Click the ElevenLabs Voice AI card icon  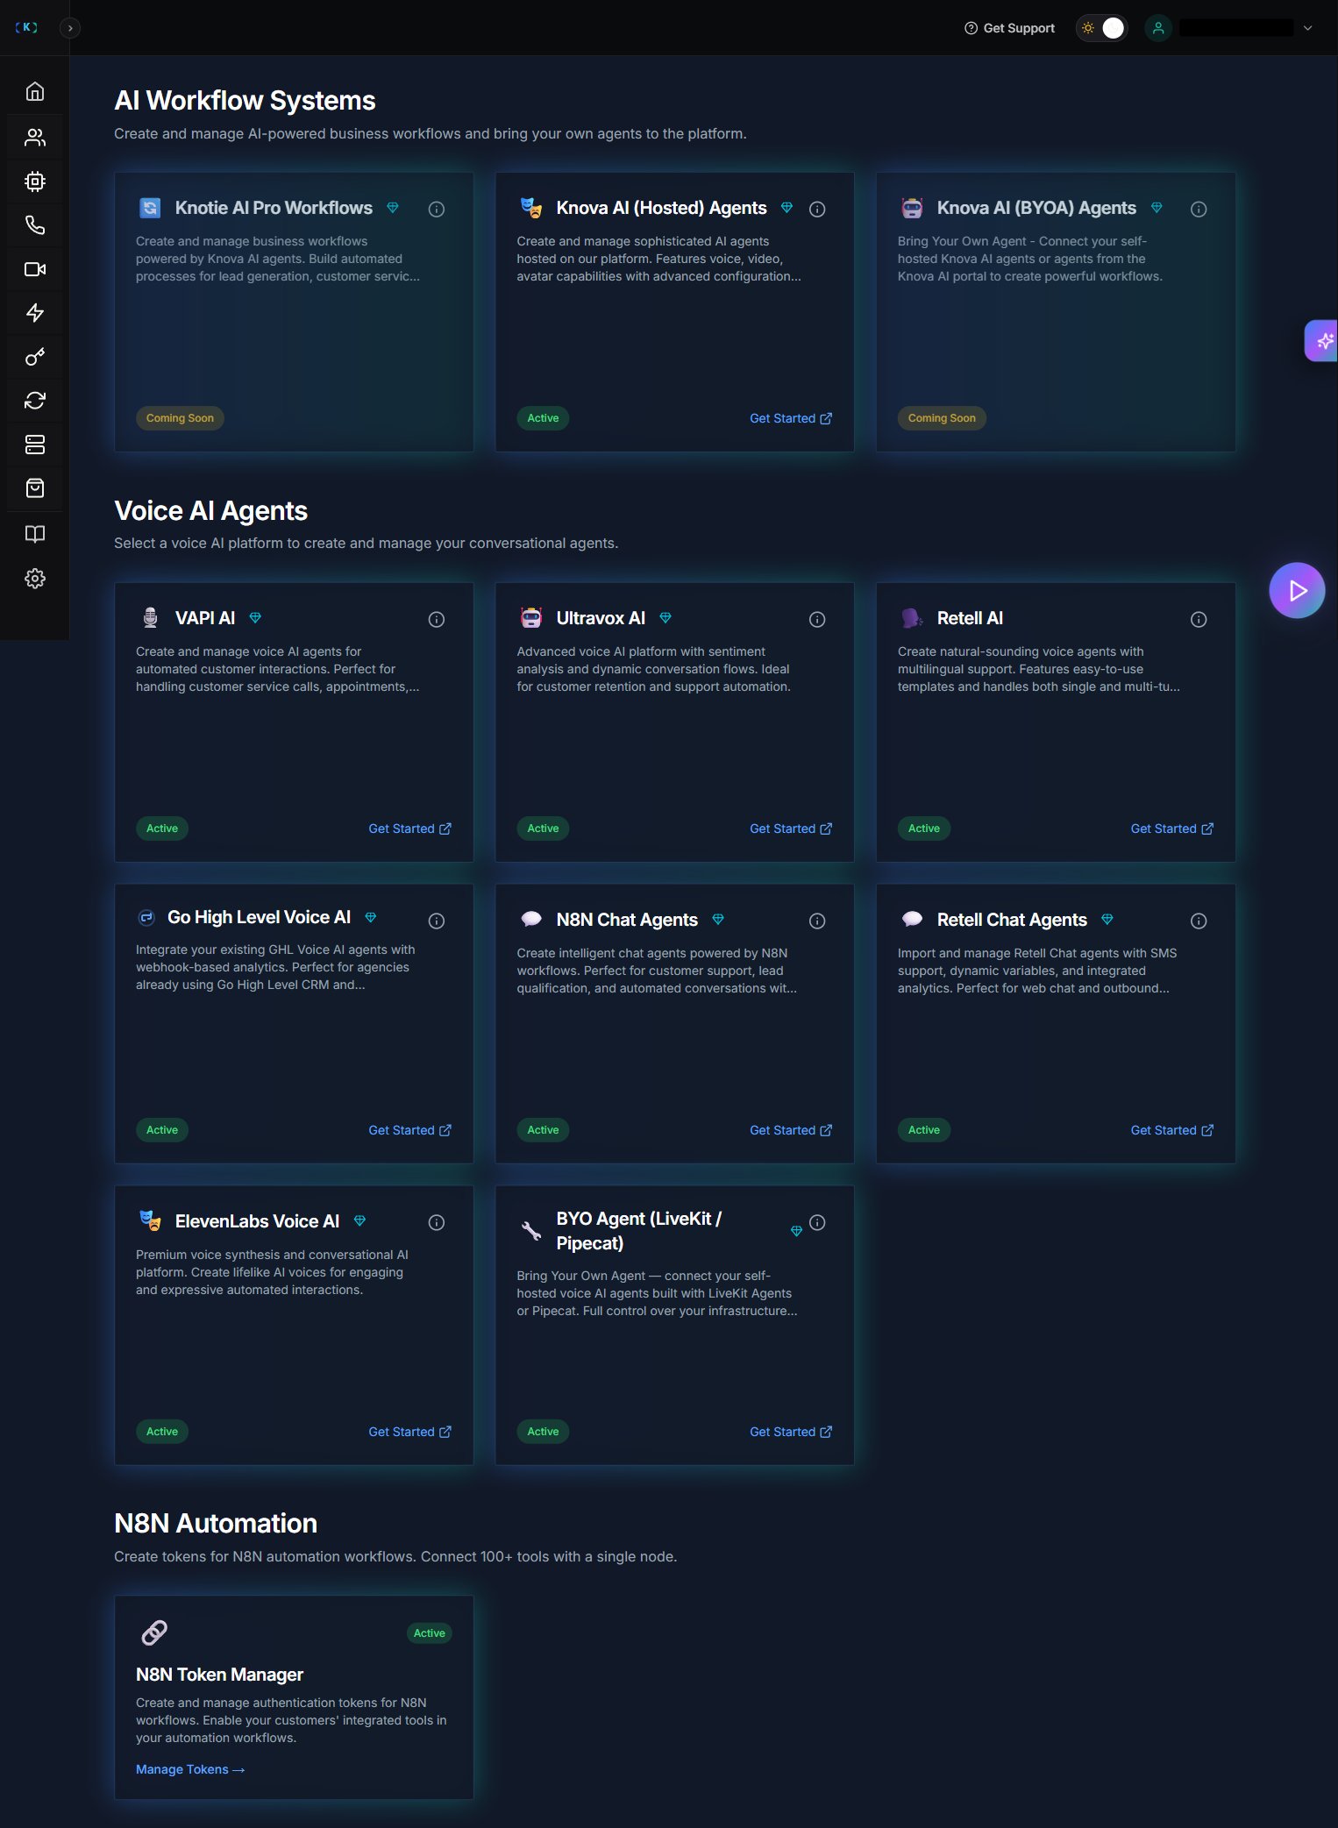coord(150,1220)
